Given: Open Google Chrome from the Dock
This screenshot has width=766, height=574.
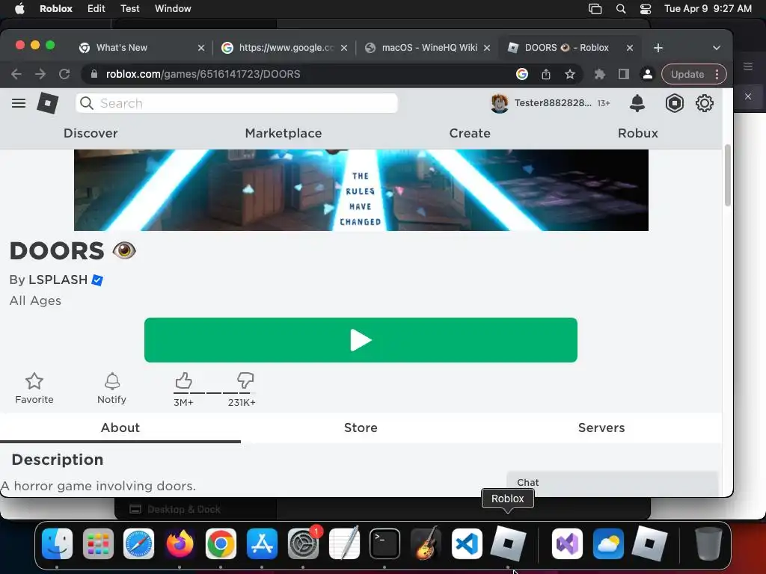Looking at the screenshot, I should click(221, 544).
